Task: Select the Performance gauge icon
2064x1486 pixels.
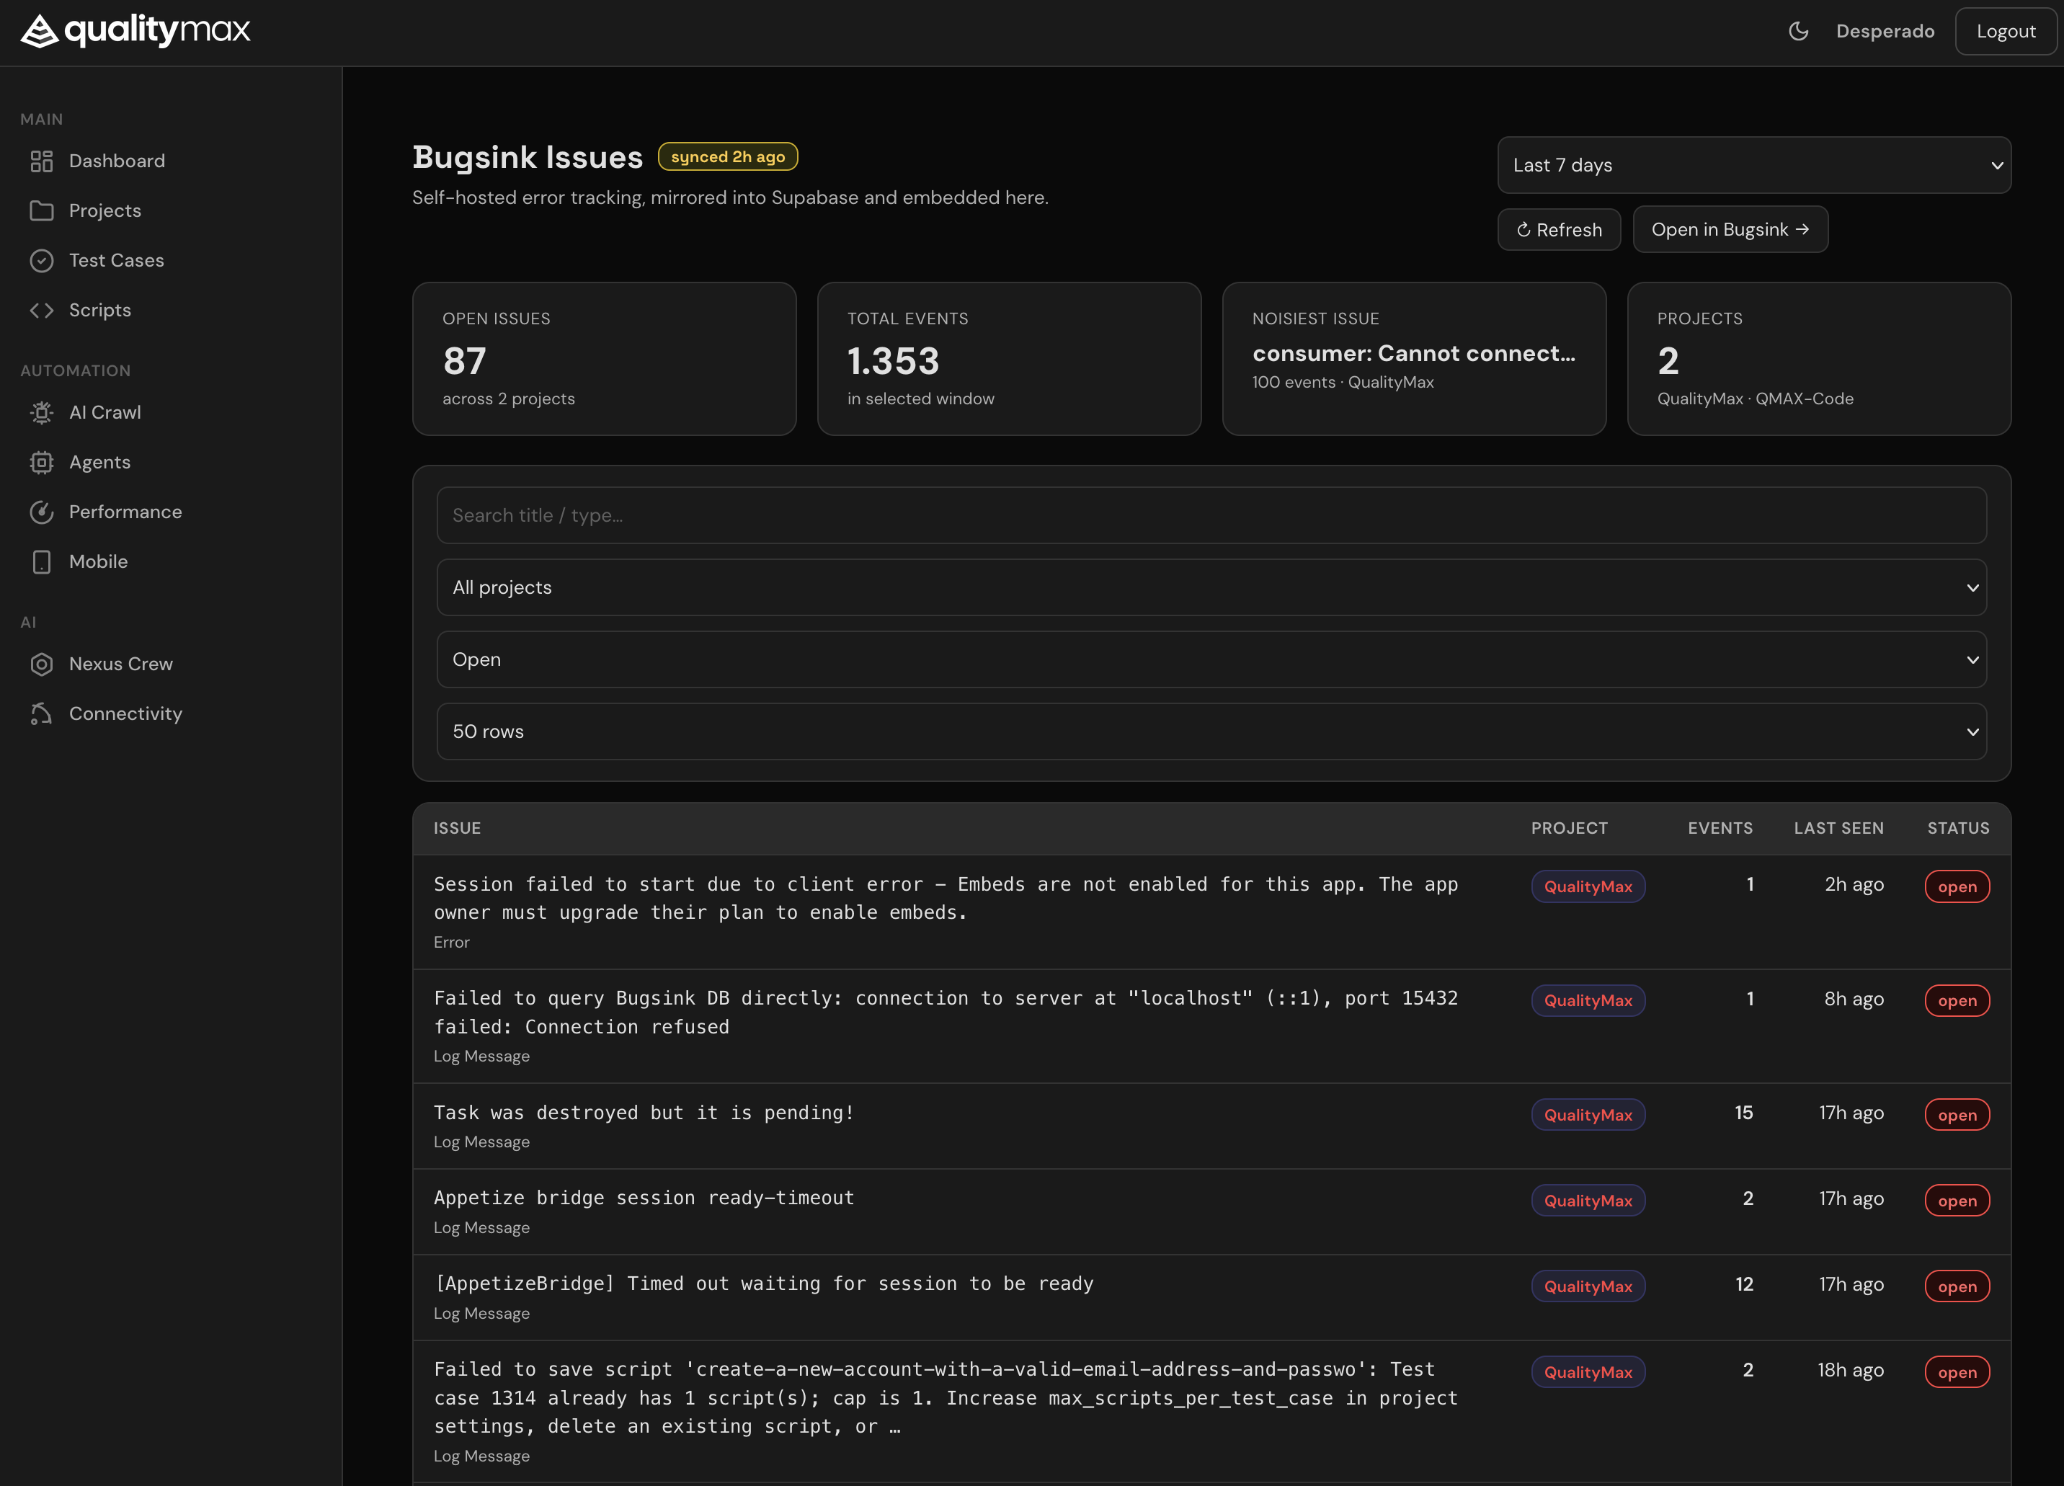Action: 42,512
